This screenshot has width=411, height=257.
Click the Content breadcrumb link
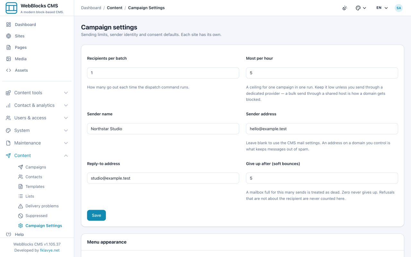coord(115,8)
